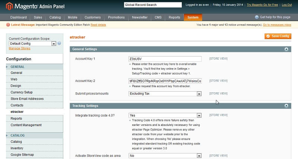This screenshot has width=298, height=159.
Task: Click the Tracking Settings section header
Action: pyautogui.click(x=180, y=106)
